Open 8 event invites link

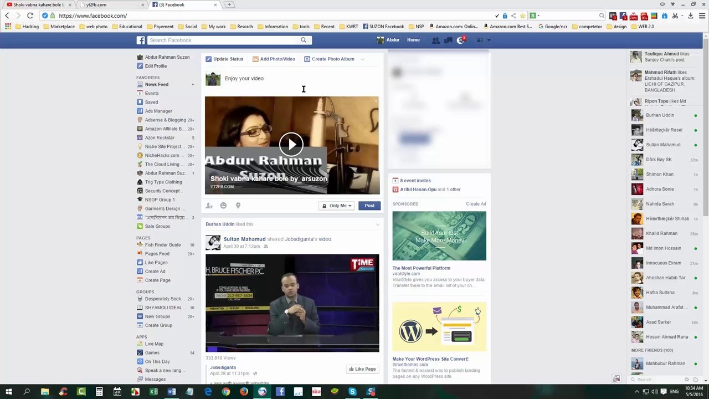pos(415,181)
